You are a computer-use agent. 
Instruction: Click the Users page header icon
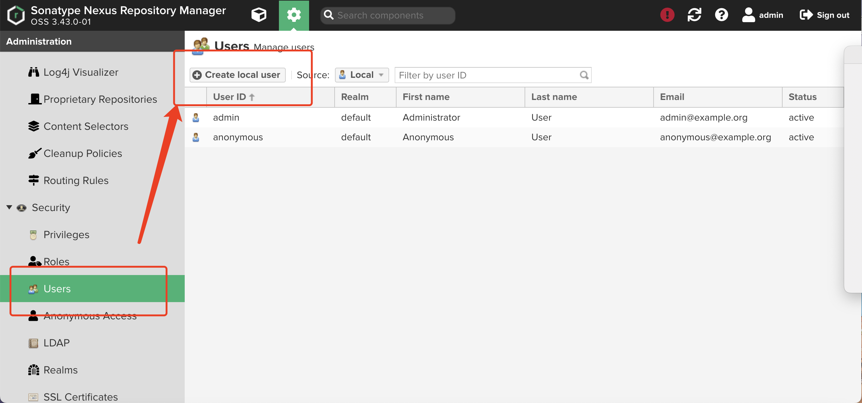[201, 46]
